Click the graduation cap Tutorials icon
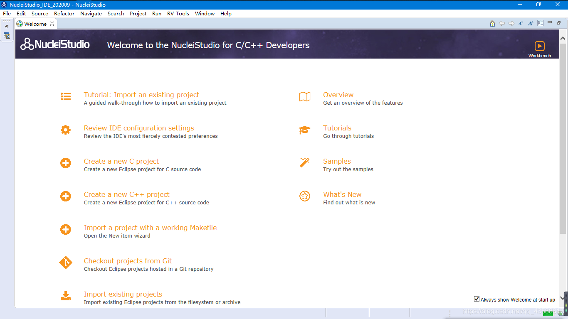This screenshot has height=319, width=568. tap(305, 130)
